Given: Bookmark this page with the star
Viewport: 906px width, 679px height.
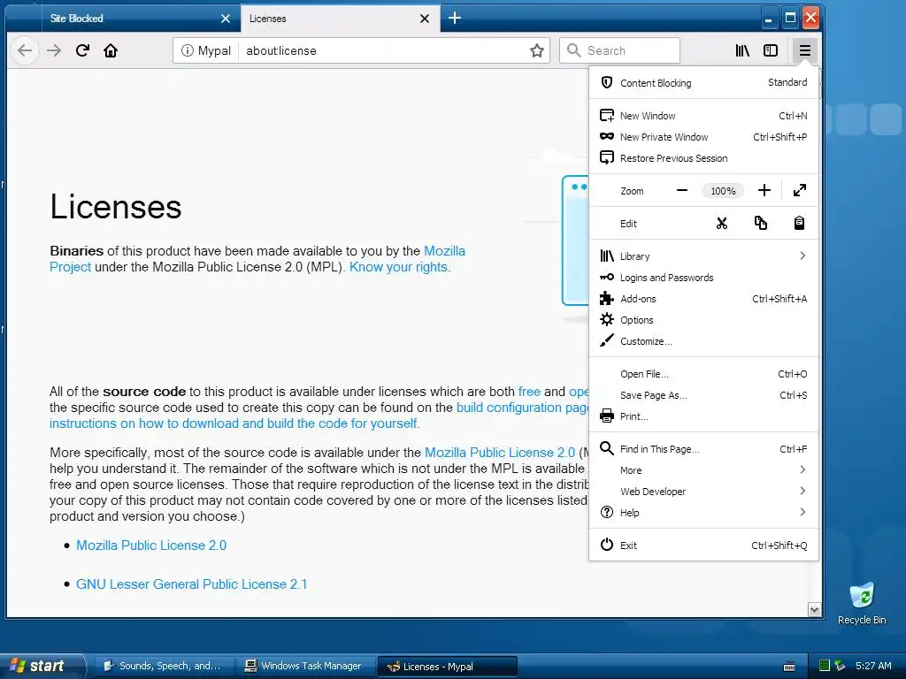Looking at the screenshot, I should [537, 50].
